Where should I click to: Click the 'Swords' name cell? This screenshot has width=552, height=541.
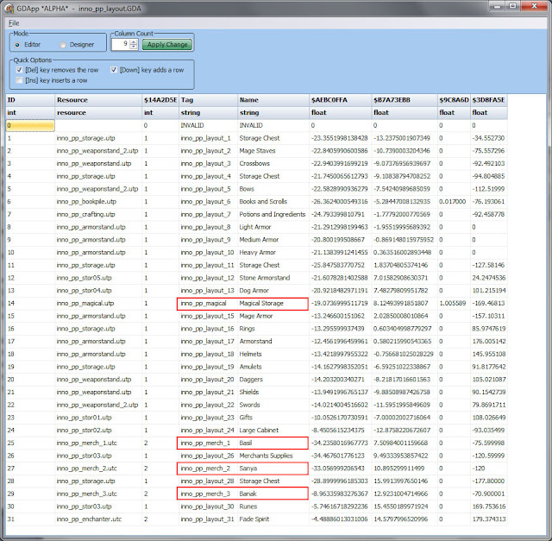[273, 405]
